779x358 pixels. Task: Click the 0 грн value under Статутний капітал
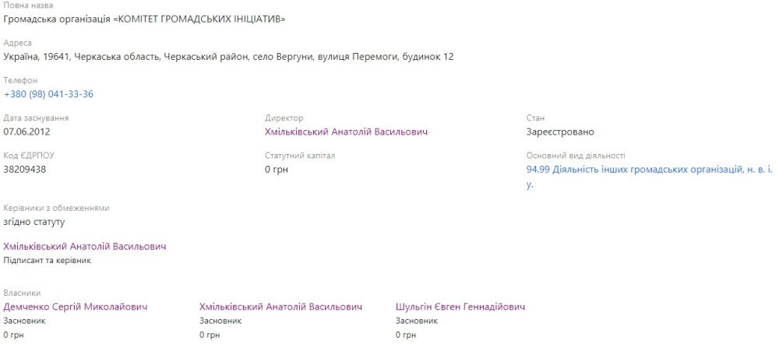(x=277, y=169)
